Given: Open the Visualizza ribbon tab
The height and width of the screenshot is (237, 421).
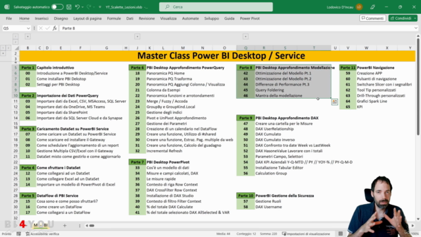Looking at the screenshot, I should point(168,18).
